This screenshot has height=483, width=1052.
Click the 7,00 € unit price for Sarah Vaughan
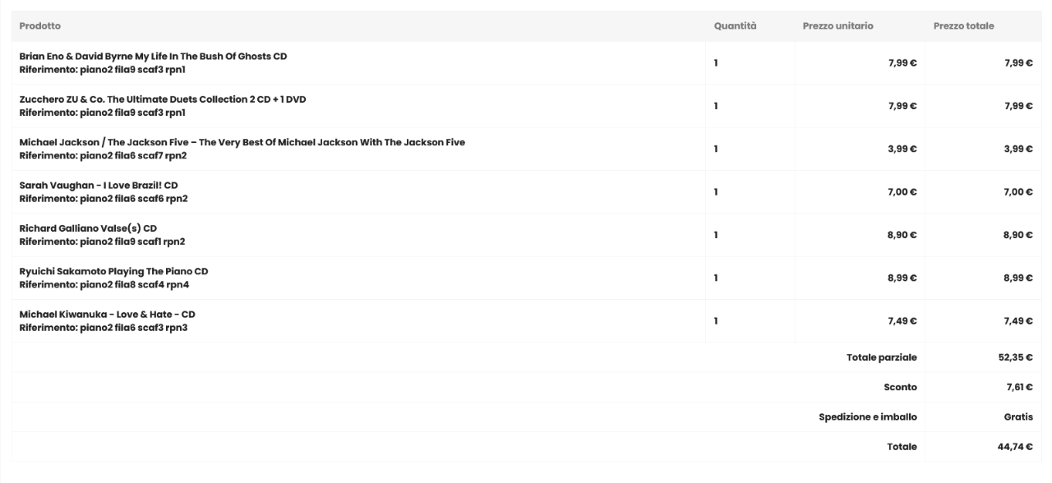click(903, 192)
